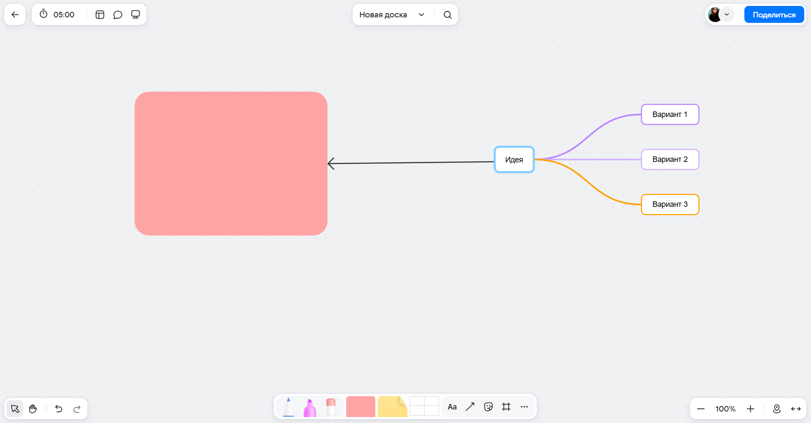Click the Поделиться share button
811x423 pixels.
[774, 15]
